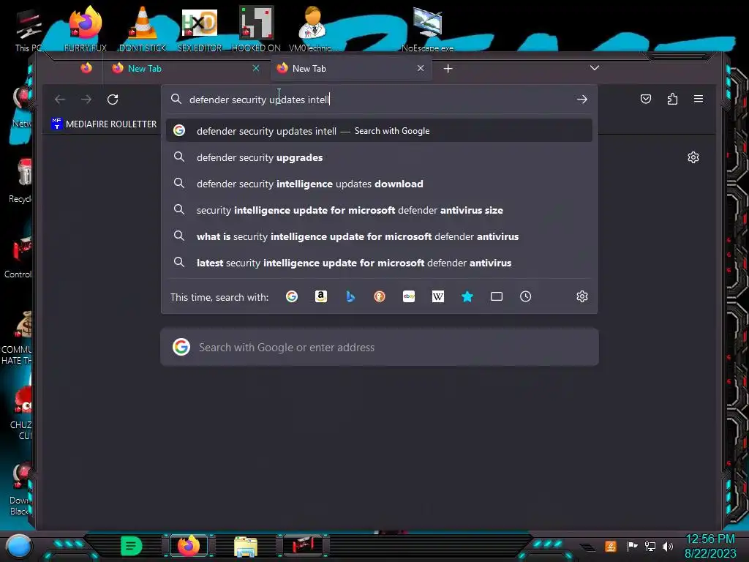Search with Amazon one-off engine icon
This screenshot has width=749, height=562.
321,297
